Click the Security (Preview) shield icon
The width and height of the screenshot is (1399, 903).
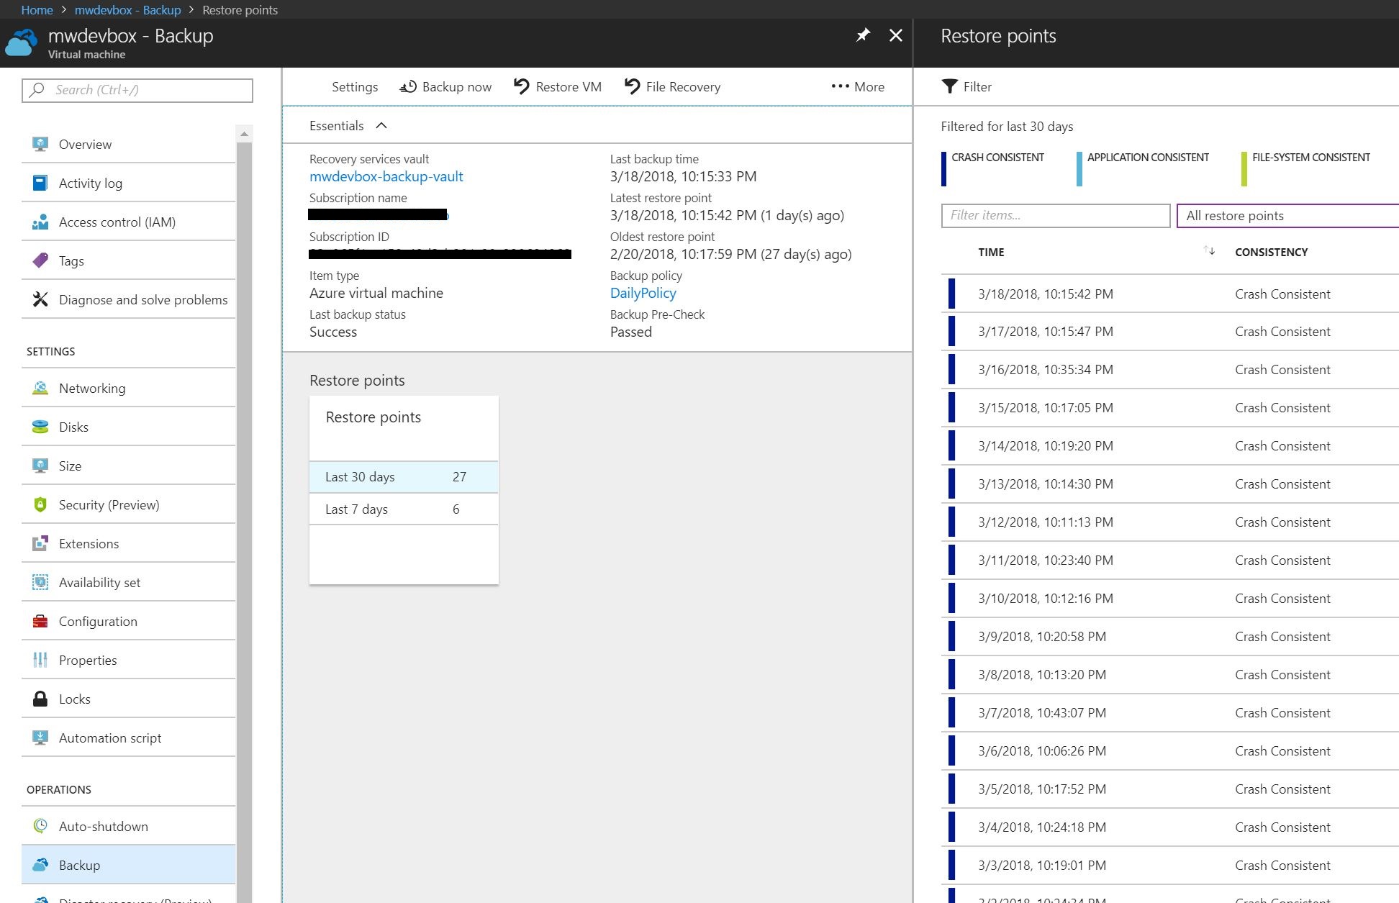tap(40, 504)
